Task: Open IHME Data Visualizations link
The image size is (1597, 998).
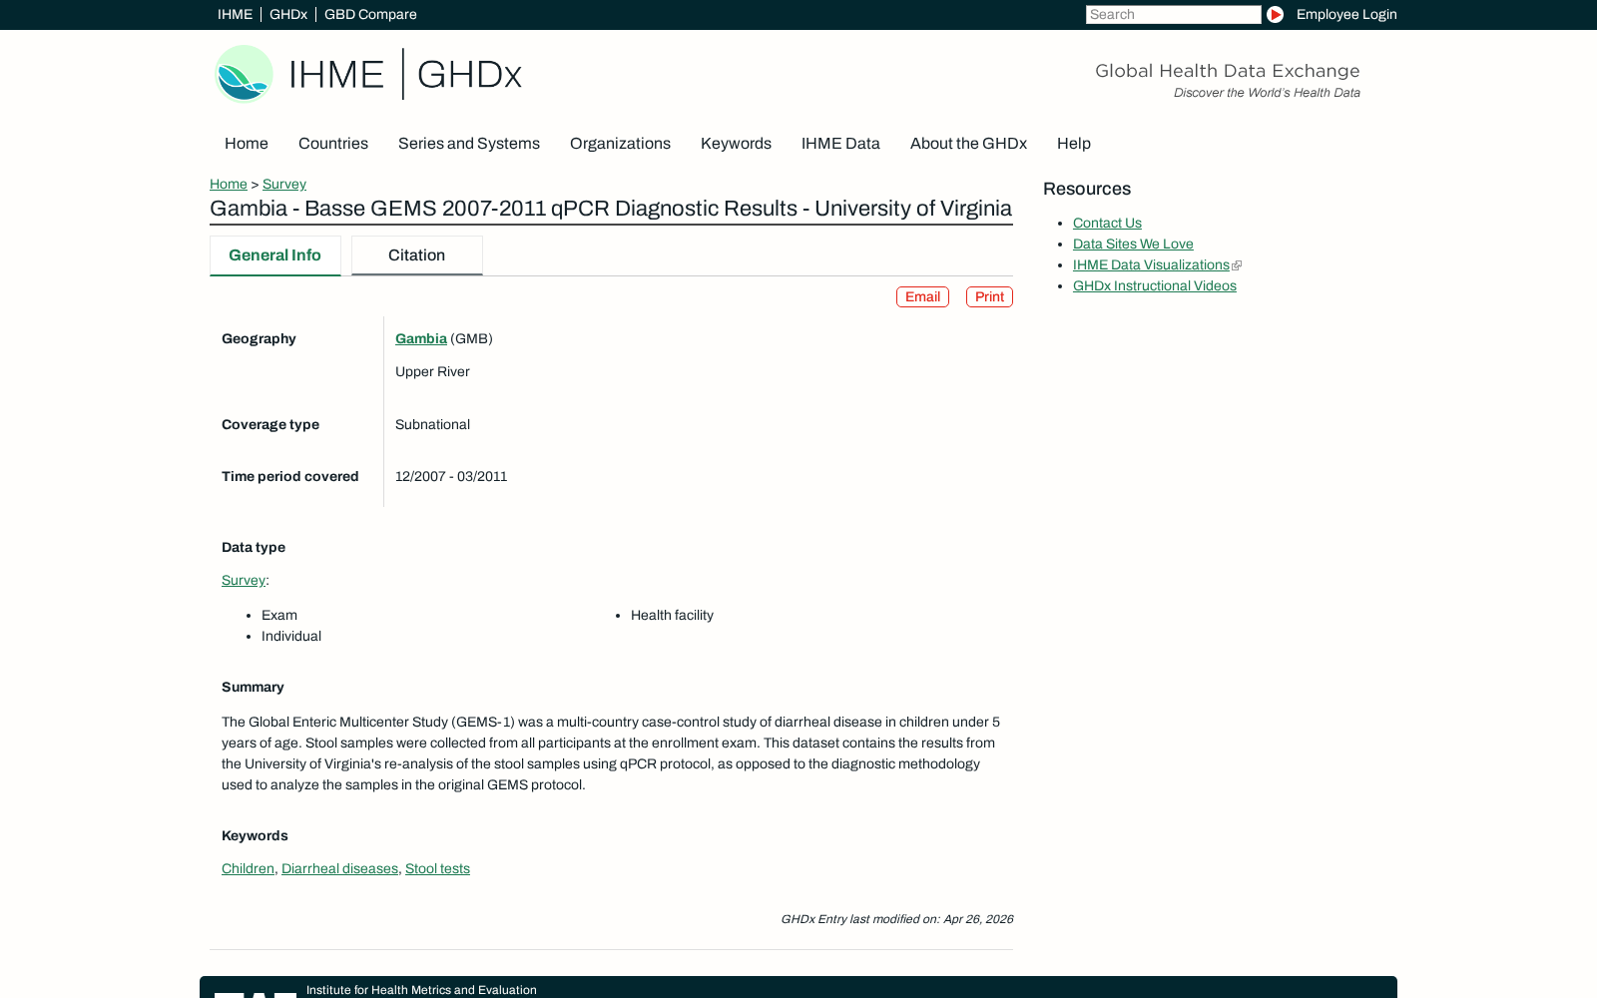Action: tap(1151, 264)
